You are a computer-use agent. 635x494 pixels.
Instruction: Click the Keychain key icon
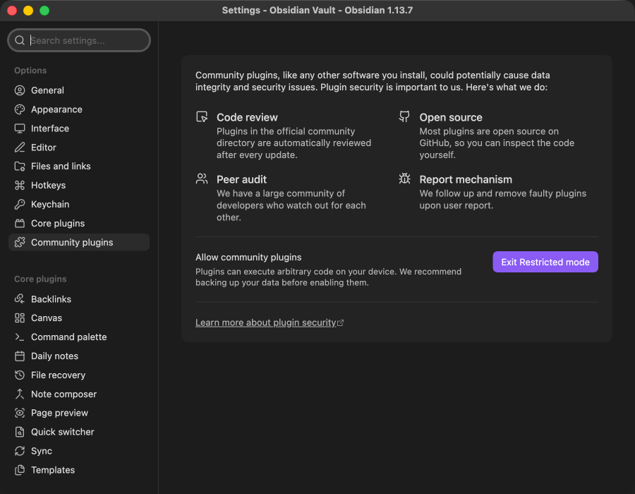point(20,205)
